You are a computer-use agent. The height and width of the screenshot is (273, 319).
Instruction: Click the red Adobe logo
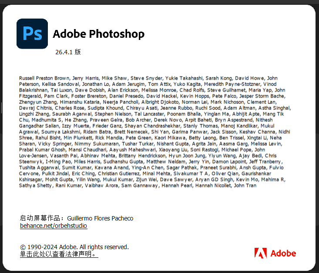pyautogui.click(x=275, y=253)
